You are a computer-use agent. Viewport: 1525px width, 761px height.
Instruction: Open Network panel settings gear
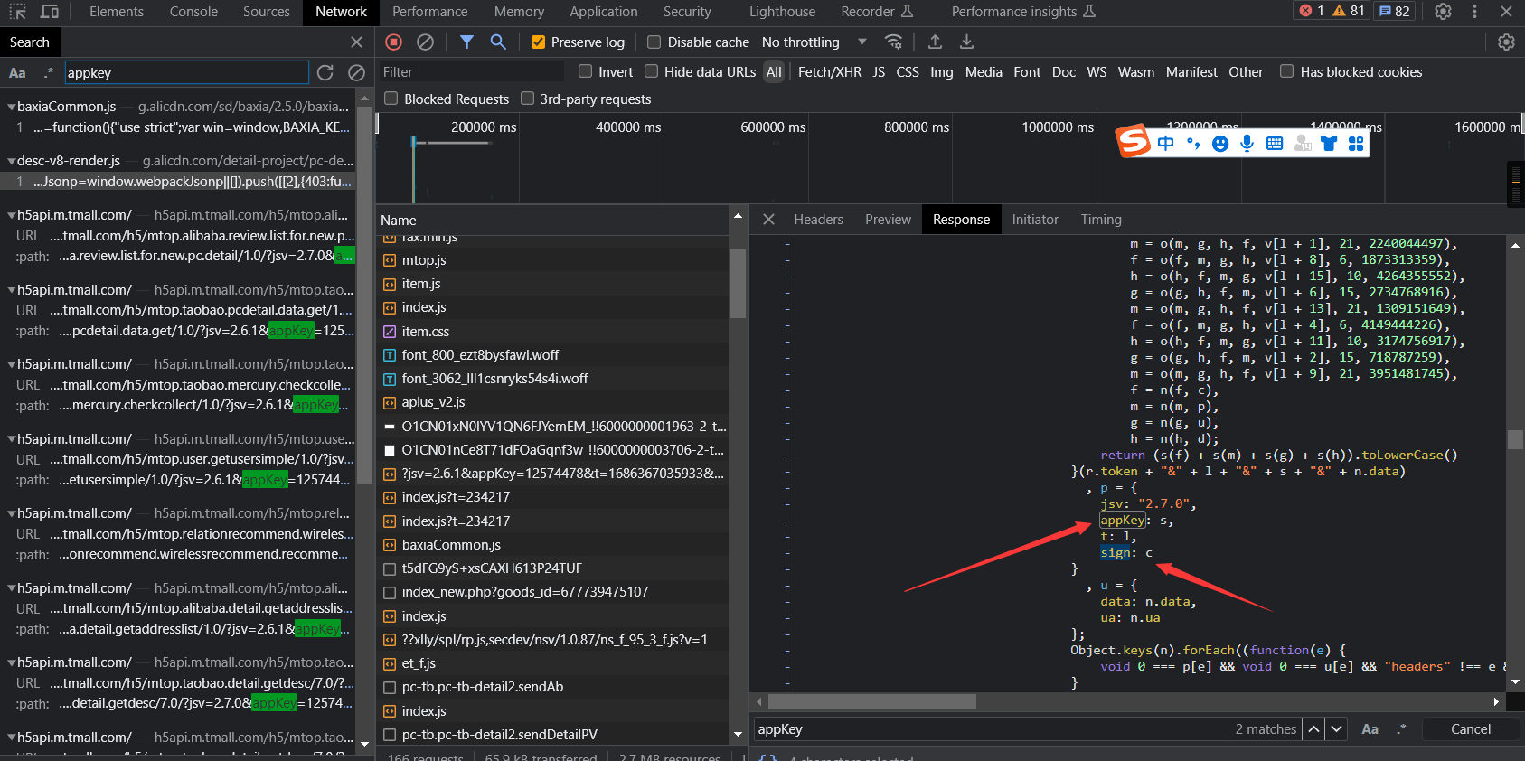click(1506, 42)
